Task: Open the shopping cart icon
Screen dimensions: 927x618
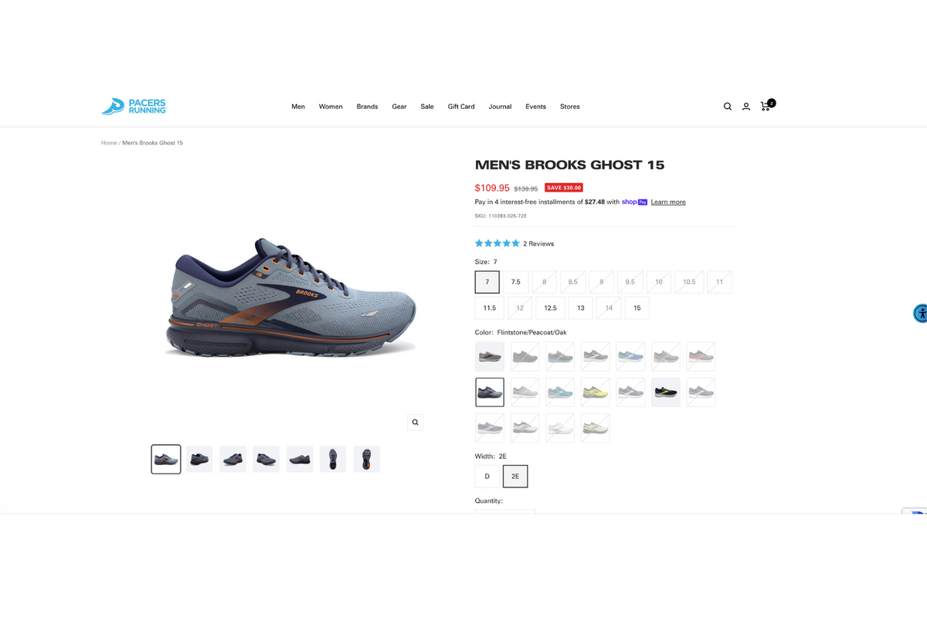Action: pos(767,105)
